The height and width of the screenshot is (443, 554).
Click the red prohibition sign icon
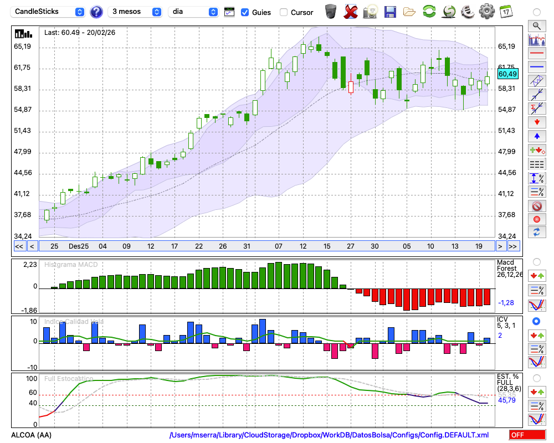pyautogui.click(x=536, y=206)
